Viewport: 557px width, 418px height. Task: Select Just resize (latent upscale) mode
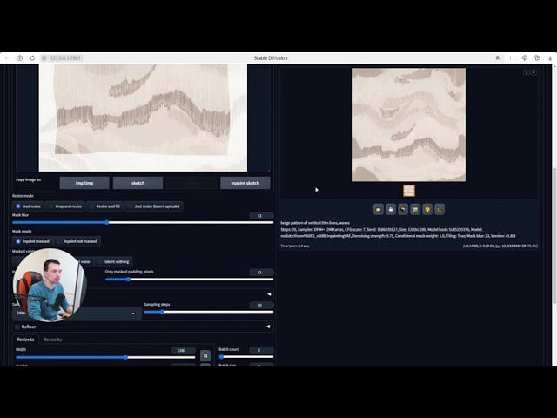[x=153, y=206]
